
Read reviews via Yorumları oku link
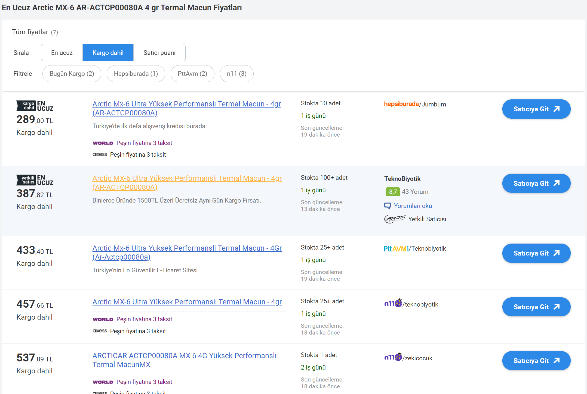pos(413,206)
